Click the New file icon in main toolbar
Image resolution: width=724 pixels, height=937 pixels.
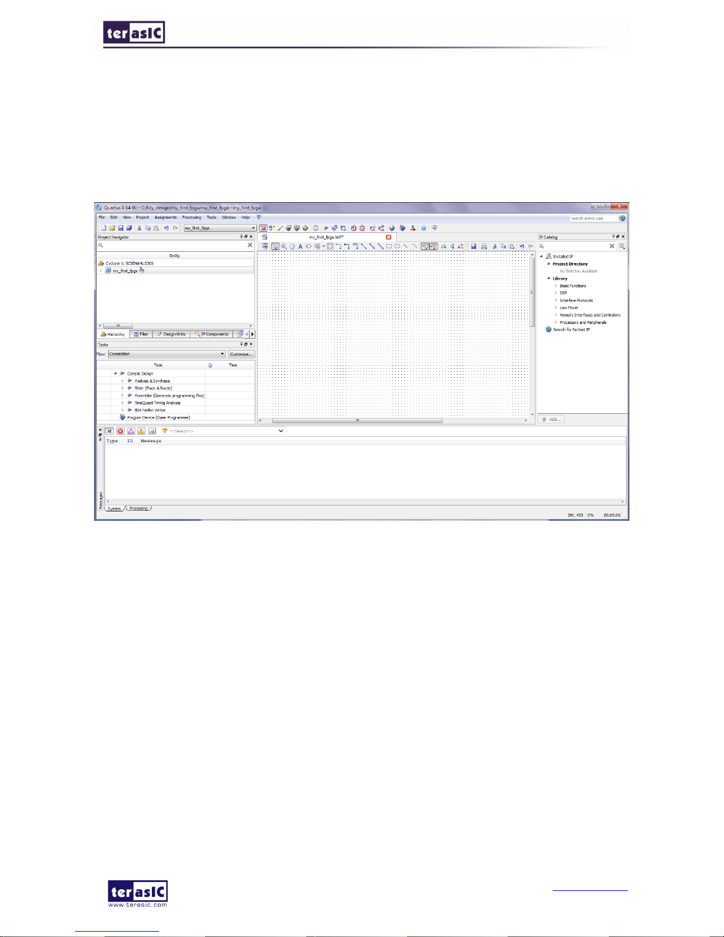coord(104,228)
